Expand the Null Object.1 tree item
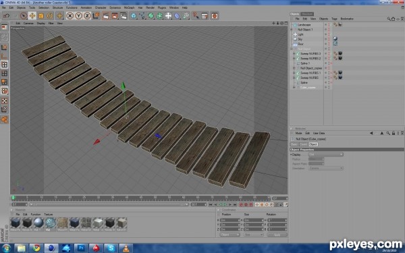The width and height of the screenshot is (405, 253). pyautogui.click(x=292, y=30)
